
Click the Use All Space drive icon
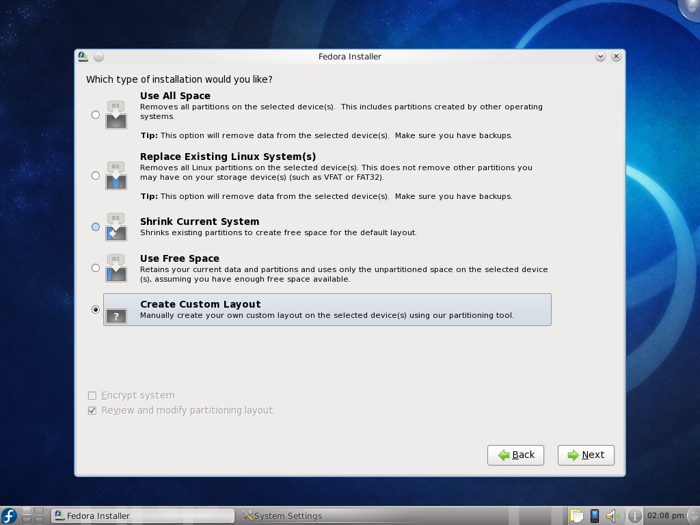click(x=116, y=115)
